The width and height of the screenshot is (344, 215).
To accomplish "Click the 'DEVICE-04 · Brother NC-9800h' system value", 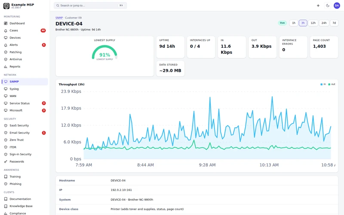I will [132, 200].
